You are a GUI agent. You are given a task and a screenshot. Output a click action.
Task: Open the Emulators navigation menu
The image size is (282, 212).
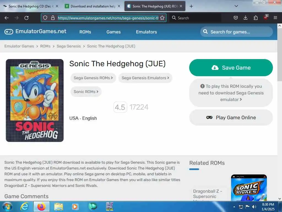point(147,32)
